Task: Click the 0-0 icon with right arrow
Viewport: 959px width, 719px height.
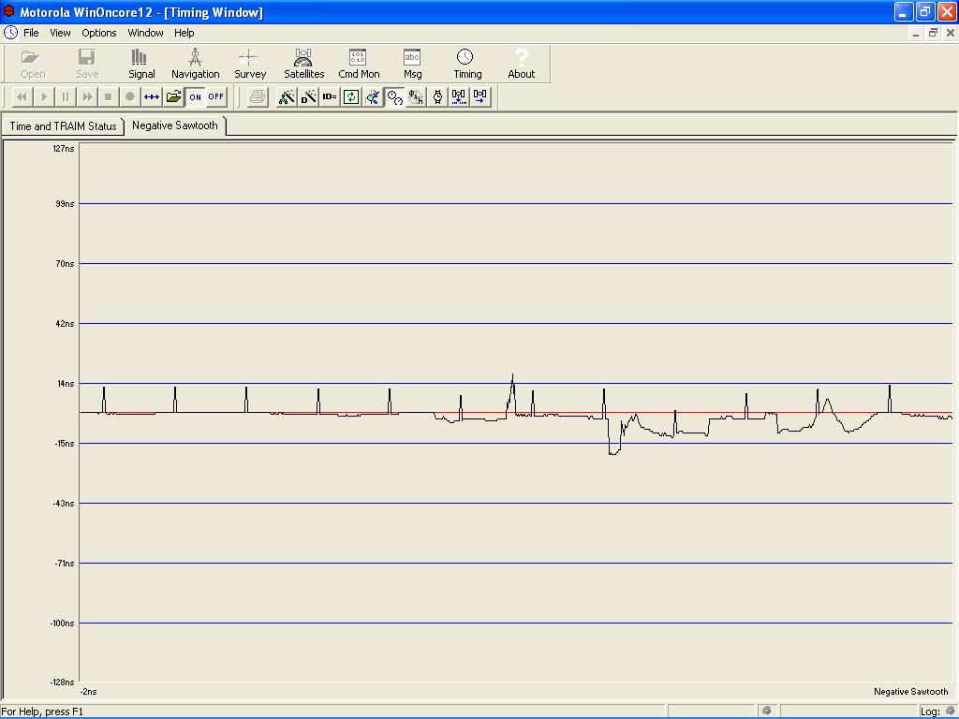Action: pos(480,96)
